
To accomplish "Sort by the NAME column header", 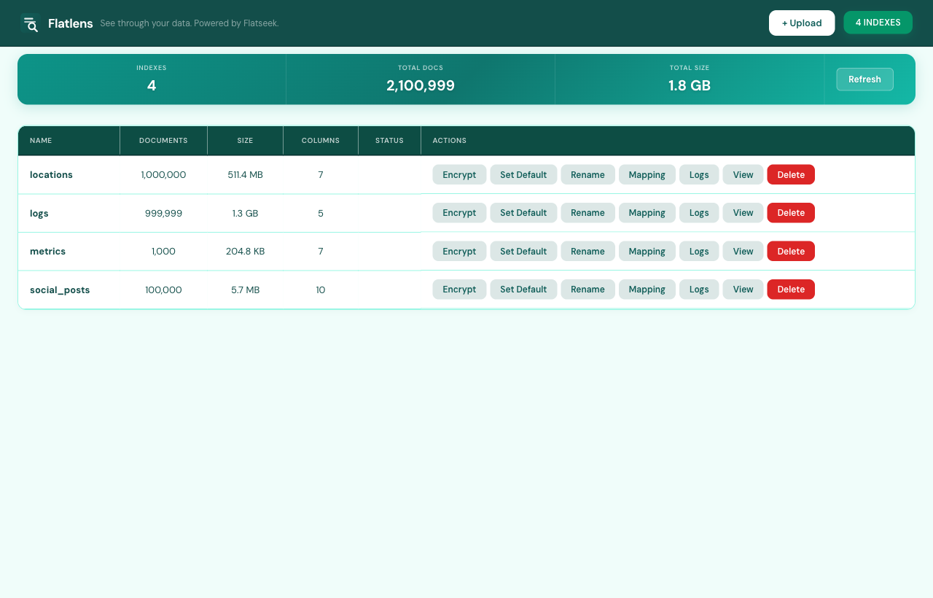I will [41, 140].
